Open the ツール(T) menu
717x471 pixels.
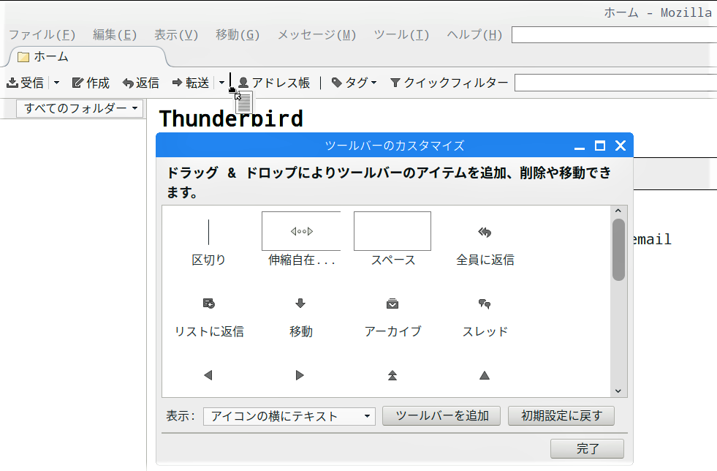click(401, 35)
